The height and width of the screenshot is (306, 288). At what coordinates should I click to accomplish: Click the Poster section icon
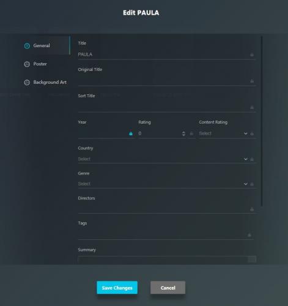[x=27, y=64]
